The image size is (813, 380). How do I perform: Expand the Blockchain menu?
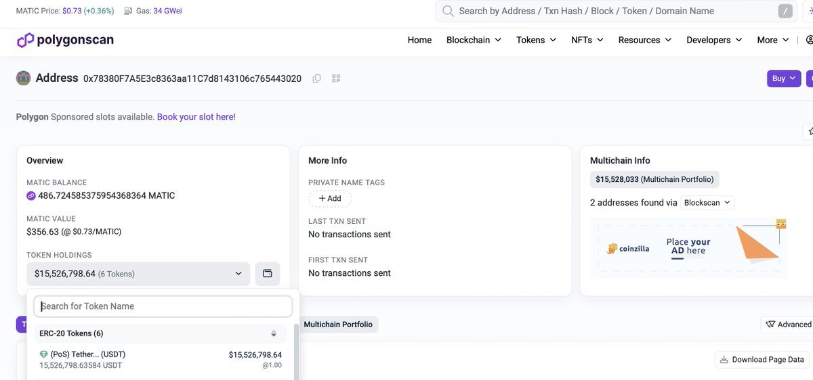[x=474, y=40]
